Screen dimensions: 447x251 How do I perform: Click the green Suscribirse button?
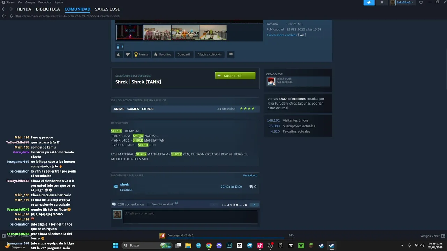pyautogui.click(x=235, y=76)
